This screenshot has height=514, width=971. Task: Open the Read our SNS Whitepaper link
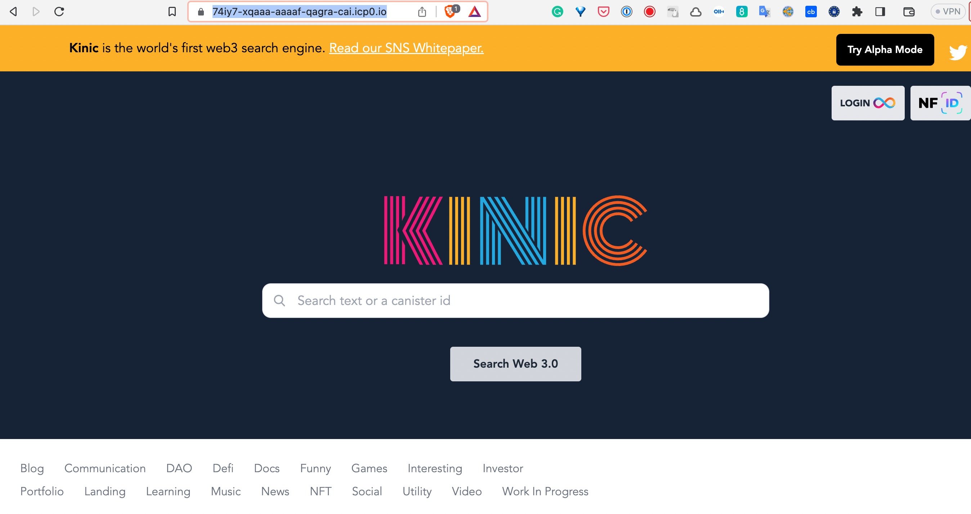(x=406, y=48)
